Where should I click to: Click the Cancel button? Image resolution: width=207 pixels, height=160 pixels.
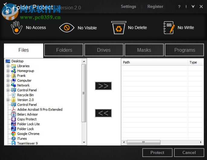[189, 153]
